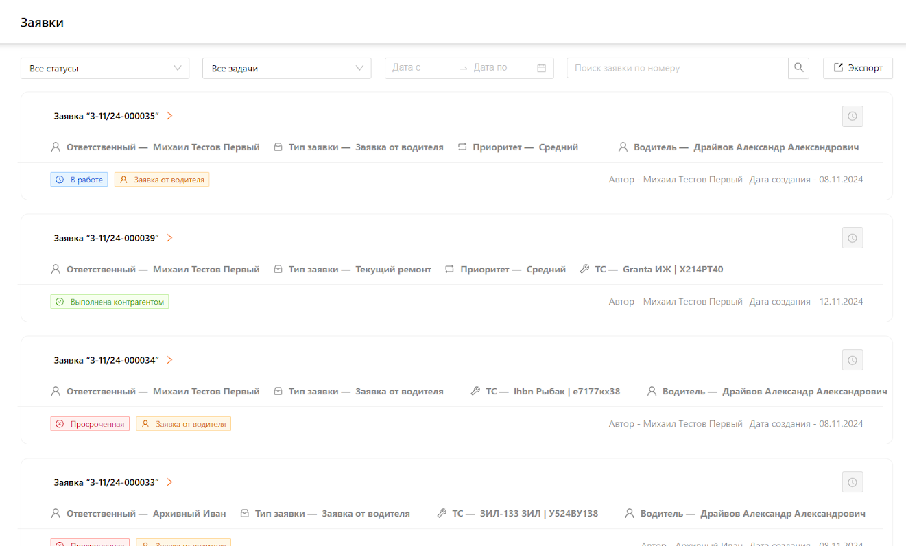906x546 pixels.
Task: Click arrow next to Заявка З-11/24-000035
Action: click(169, 116)
